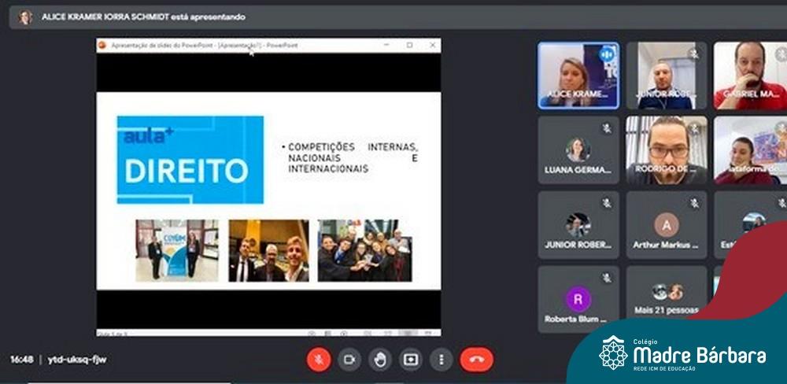Click the aula+ logo on the slide
Screen dimensions: 787x384
pos(149,135)
